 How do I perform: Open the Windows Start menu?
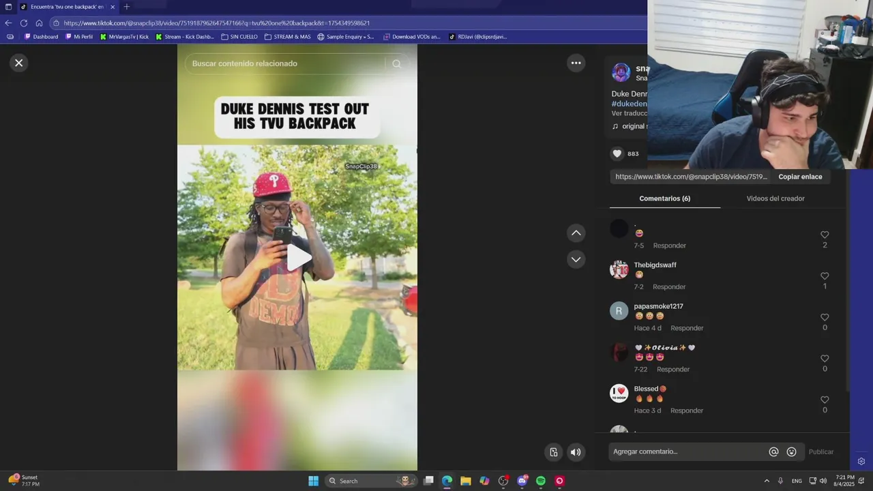coord(313,481)
